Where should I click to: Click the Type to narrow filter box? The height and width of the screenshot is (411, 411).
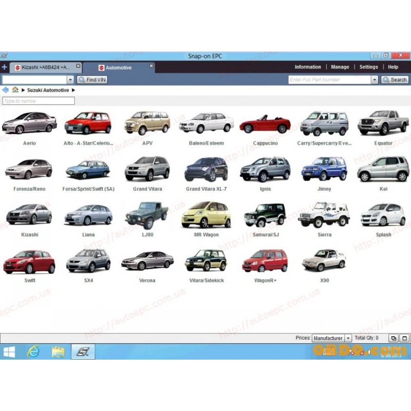pos(39,101)
